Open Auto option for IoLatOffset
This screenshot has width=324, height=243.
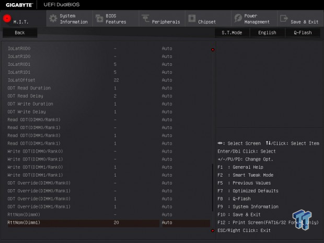[167, 80]
